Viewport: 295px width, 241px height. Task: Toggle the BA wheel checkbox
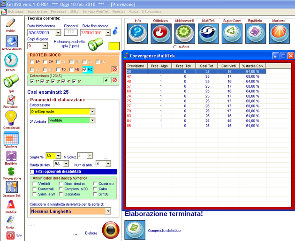coord(32,62)
